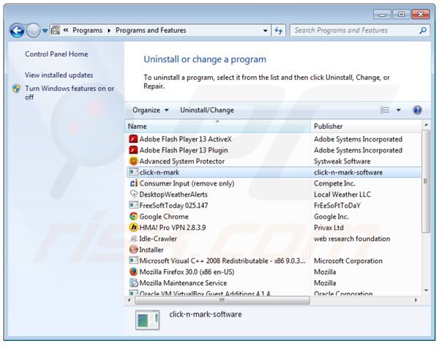Screen dimensions: 439x346
Task: Click Uninstall/Change toolbar button
Action: [x=207, y=110]
